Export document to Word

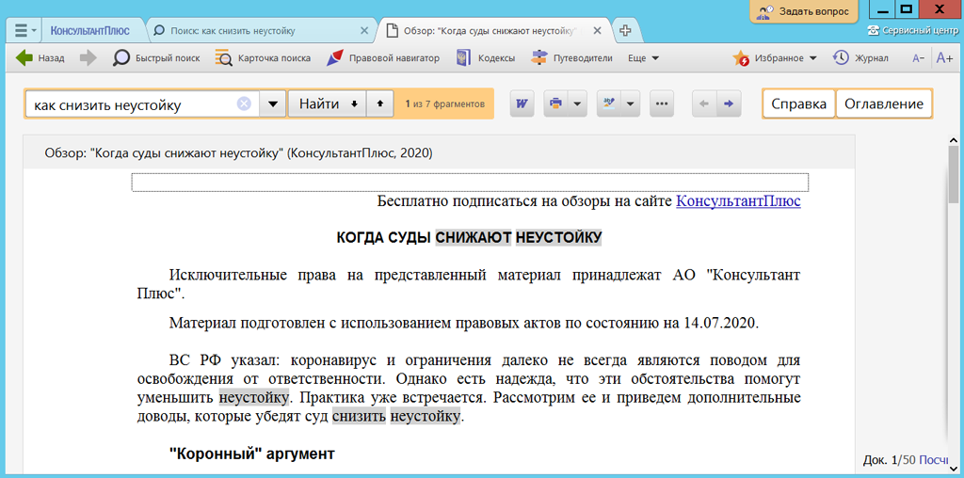[522, 104]
